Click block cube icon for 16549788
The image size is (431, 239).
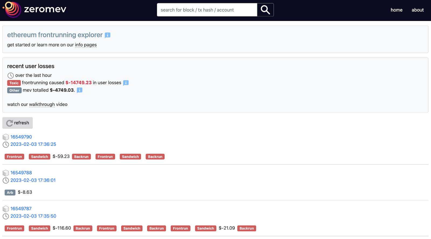coord(6,173)
